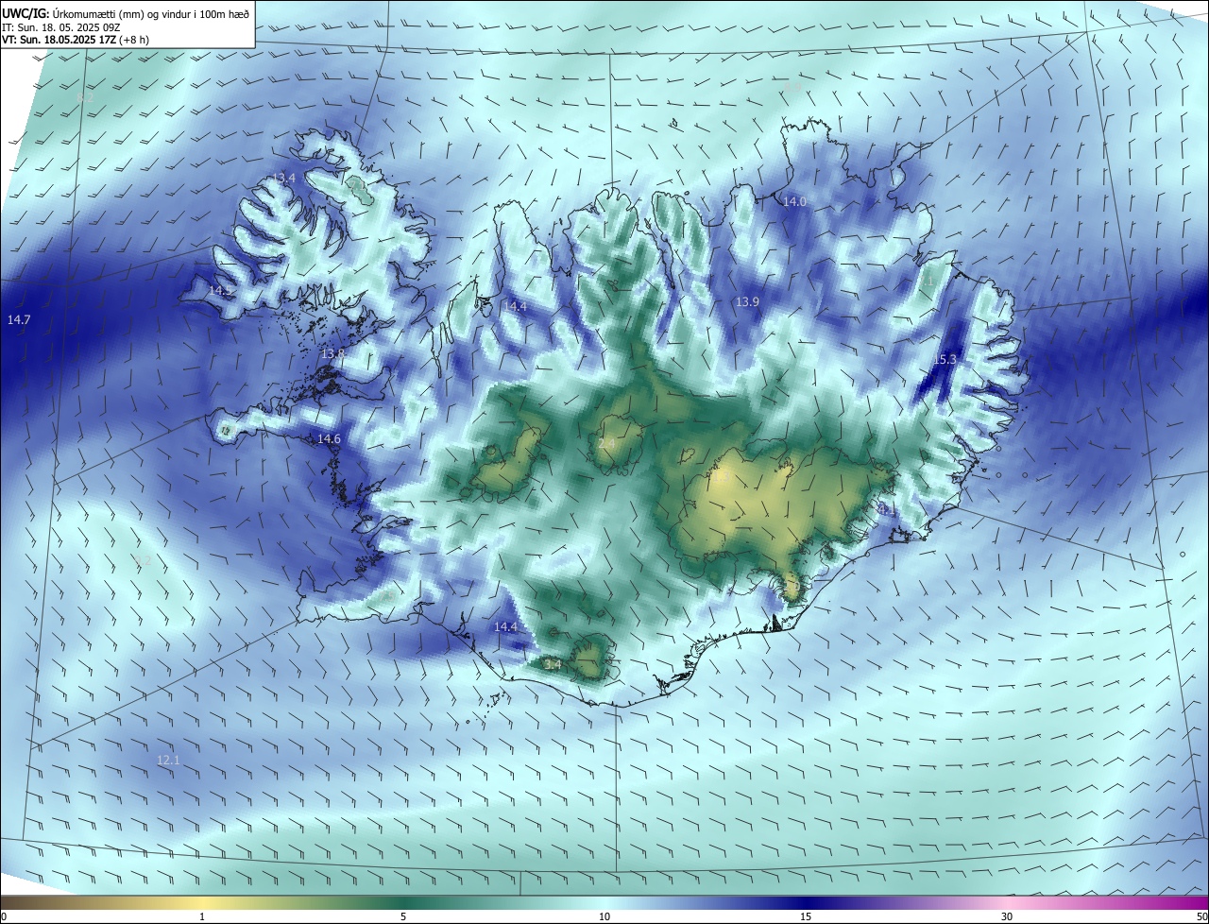The height and width of the screenshot is (924, 1209).
Task: Click the 15.3 value in east Iceland
Action: point(945,359)
